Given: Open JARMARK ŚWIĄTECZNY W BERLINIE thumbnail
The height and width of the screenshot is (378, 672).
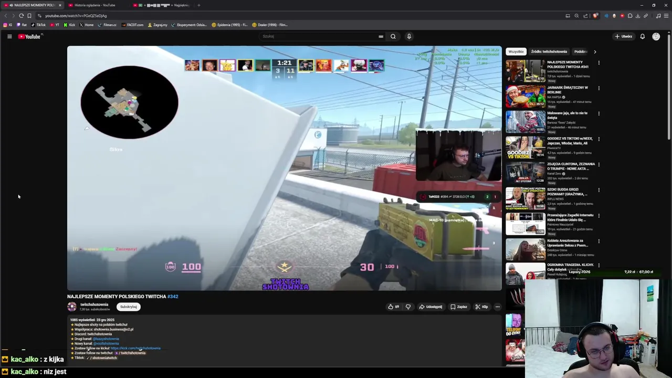Looking at the screenshot, I should coord(525,97).
